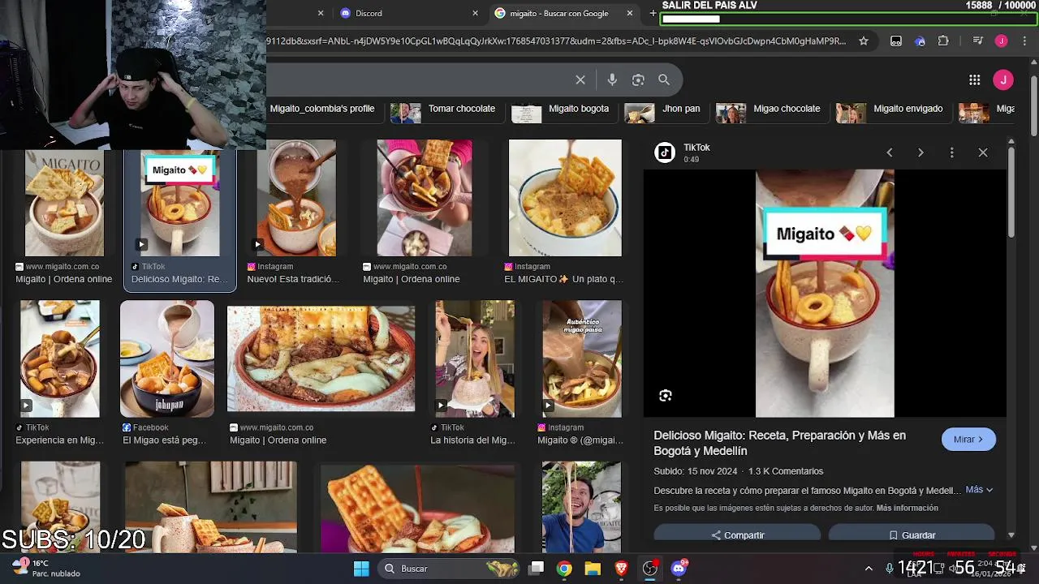Close the image preview panel
The height and width of the screenshot is (584, 1039).
click(983, 152)
